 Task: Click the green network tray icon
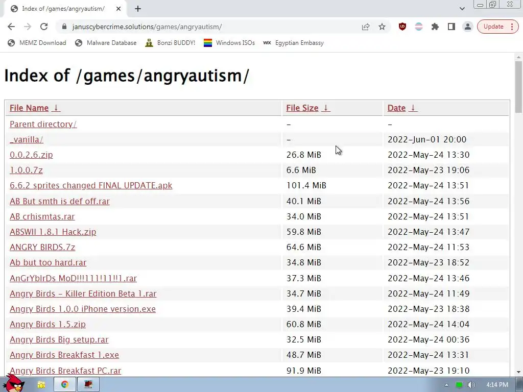pyautogui.click(x=459, y=385)
